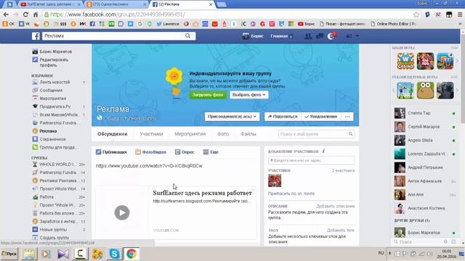465x261 pixels.
Task: Click Добавить теги link
Action: [x=341, y=231]
